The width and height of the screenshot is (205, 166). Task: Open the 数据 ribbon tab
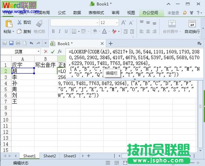click(77, 13)
